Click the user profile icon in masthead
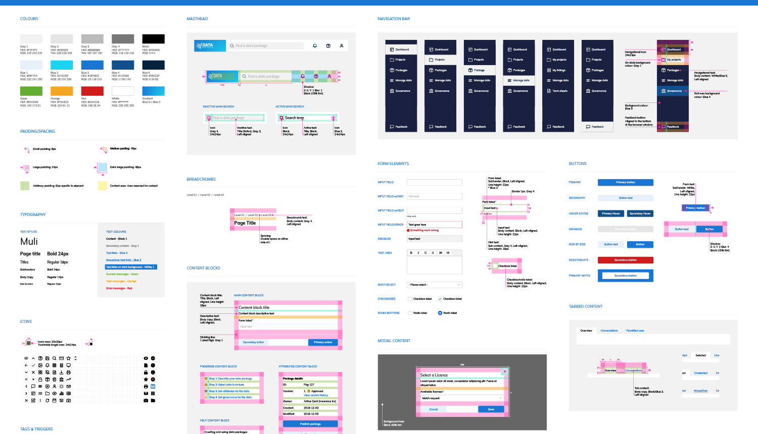Viewport: 758px width, 434px height. (x=342, y=46)
